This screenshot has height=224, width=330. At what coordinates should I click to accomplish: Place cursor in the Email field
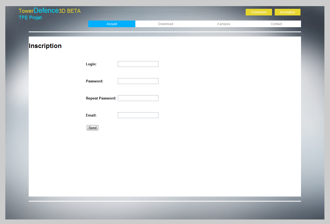tap(138, 115)
